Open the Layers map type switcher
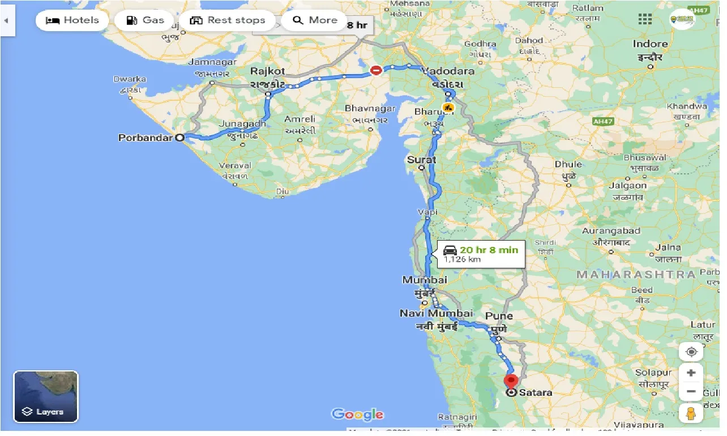The width and height of the screenshot is (727, 436). (46, 396)
